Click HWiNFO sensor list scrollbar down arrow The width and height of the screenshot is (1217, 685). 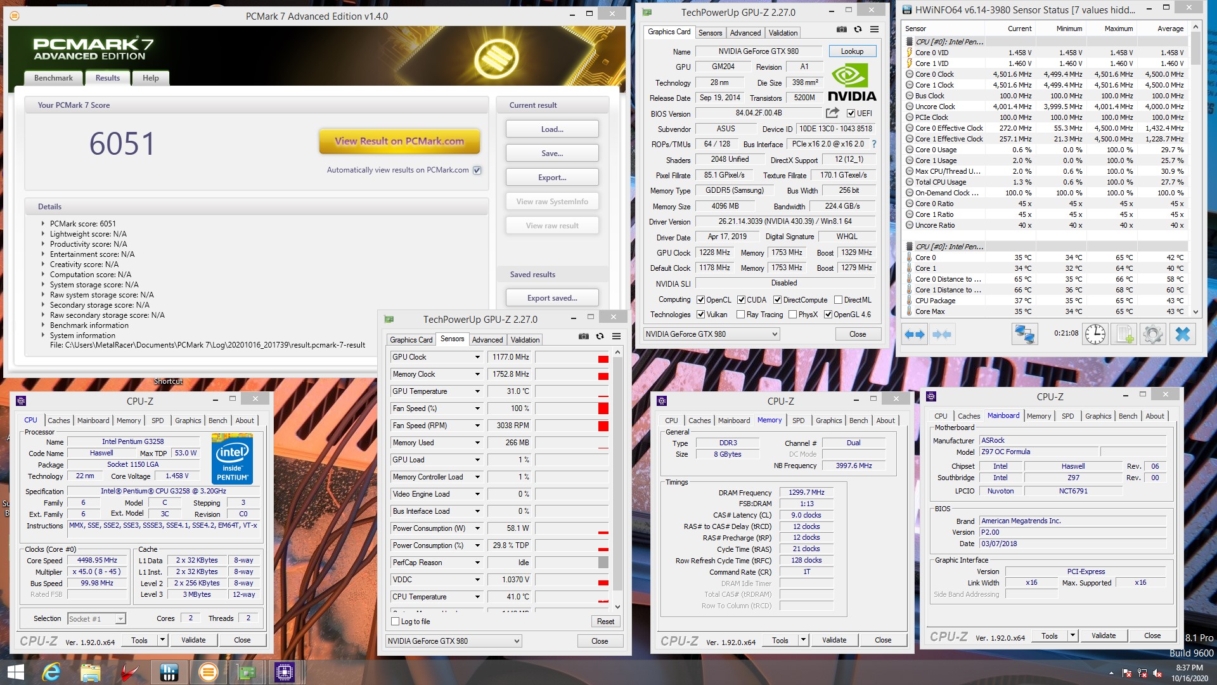pyautogui.click(x=1195, y=312)
